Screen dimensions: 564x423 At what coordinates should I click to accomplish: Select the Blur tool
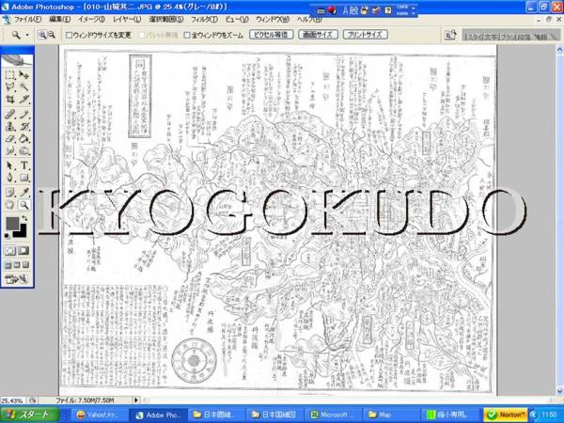(10, 150)
